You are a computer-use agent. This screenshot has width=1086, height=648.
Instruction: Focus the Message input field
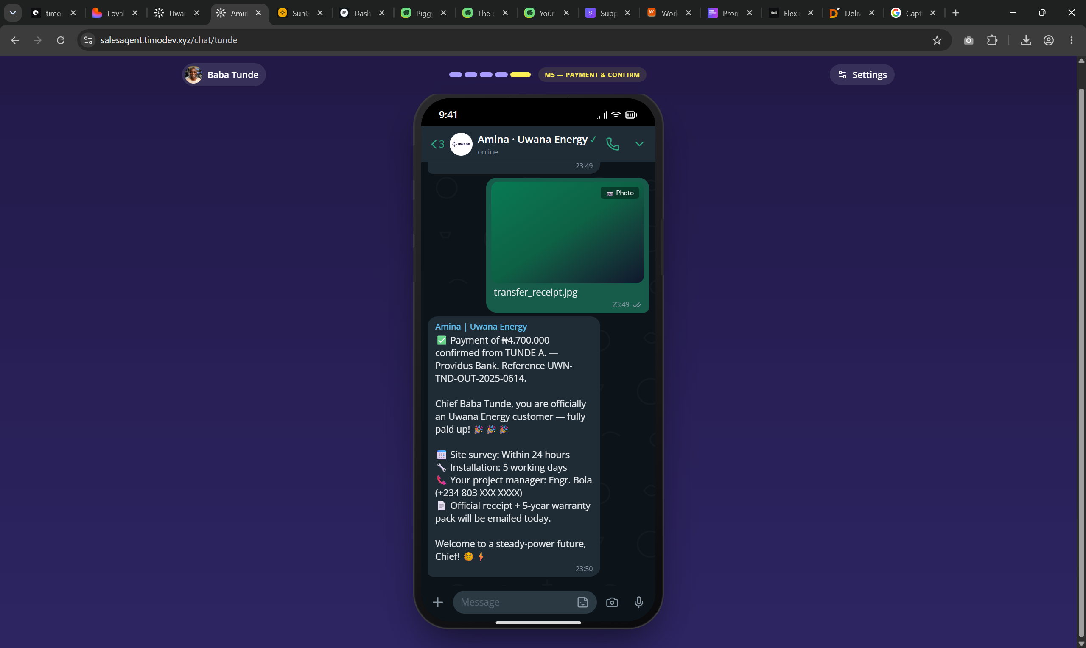(524, 602)
